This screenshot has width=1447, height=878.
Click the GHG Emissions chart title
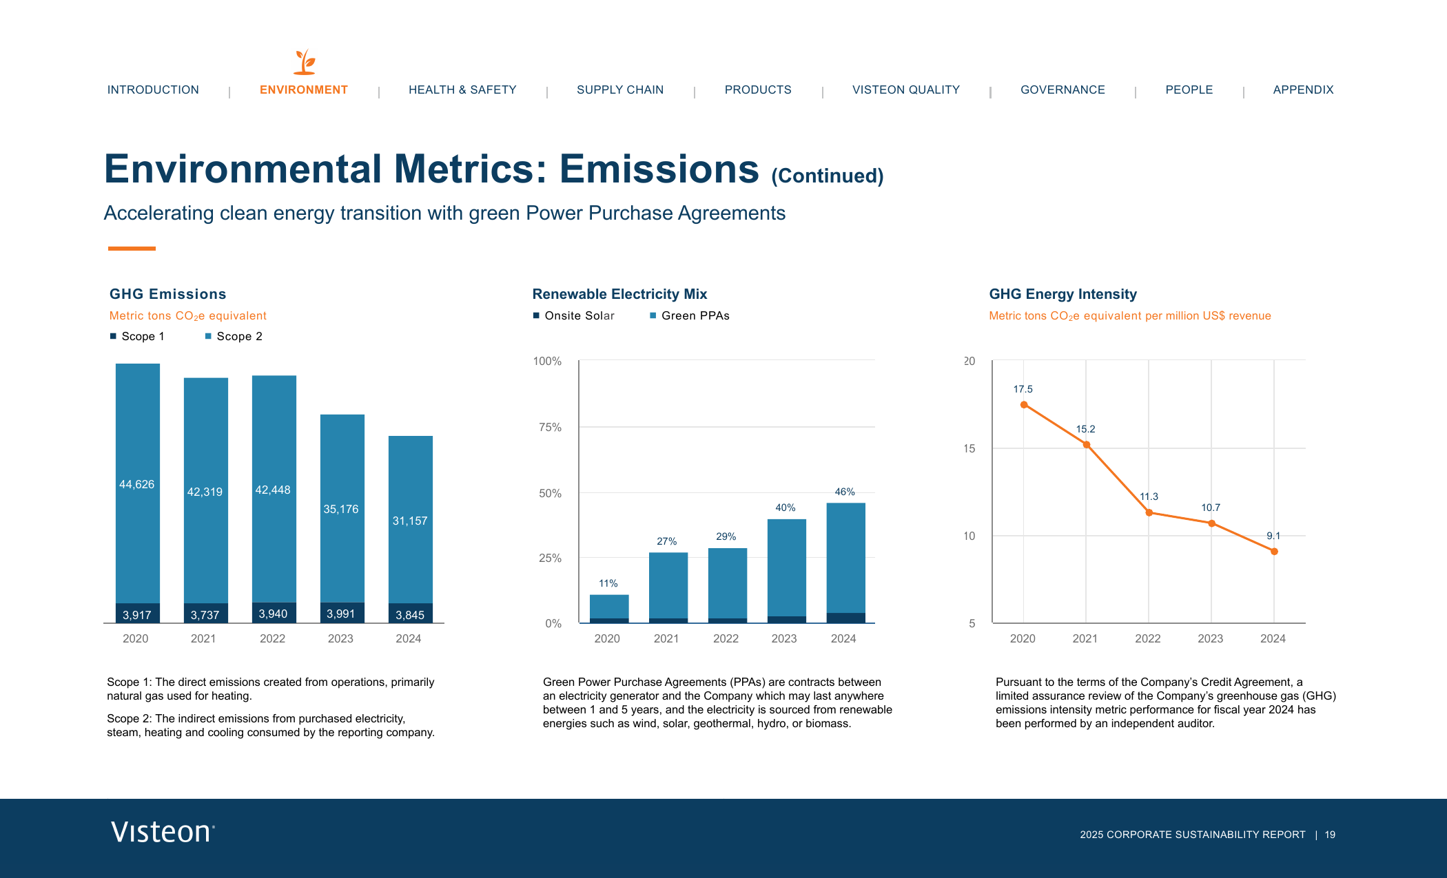[x=168, y=294]
